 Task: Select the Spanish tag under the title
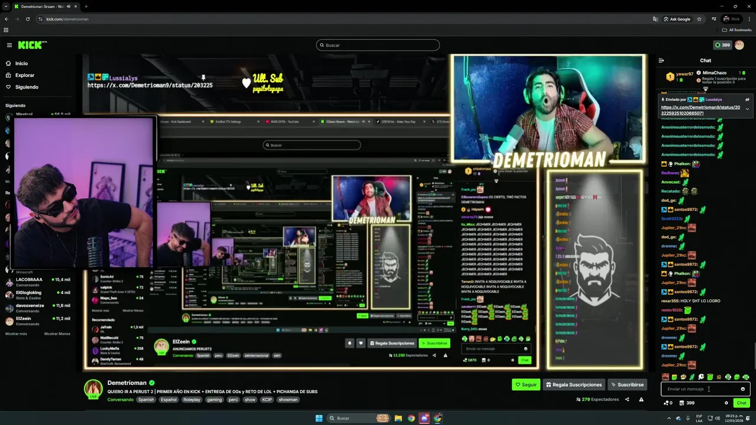[146, 400]
